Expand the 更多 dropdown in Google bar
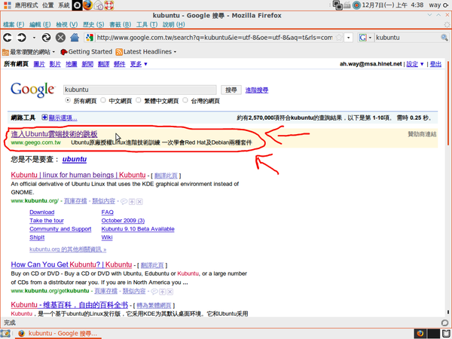This screenshot has height=339, width=452. (x=139, y=64)
